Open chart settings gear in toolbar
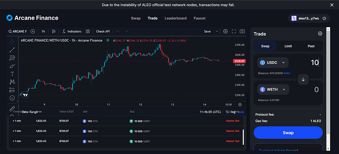339x154 pixels. pyautogui.click(x=225, y=31)
